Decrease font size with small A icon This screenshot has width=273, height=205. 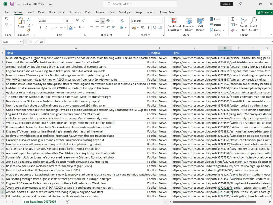point(83,20)
